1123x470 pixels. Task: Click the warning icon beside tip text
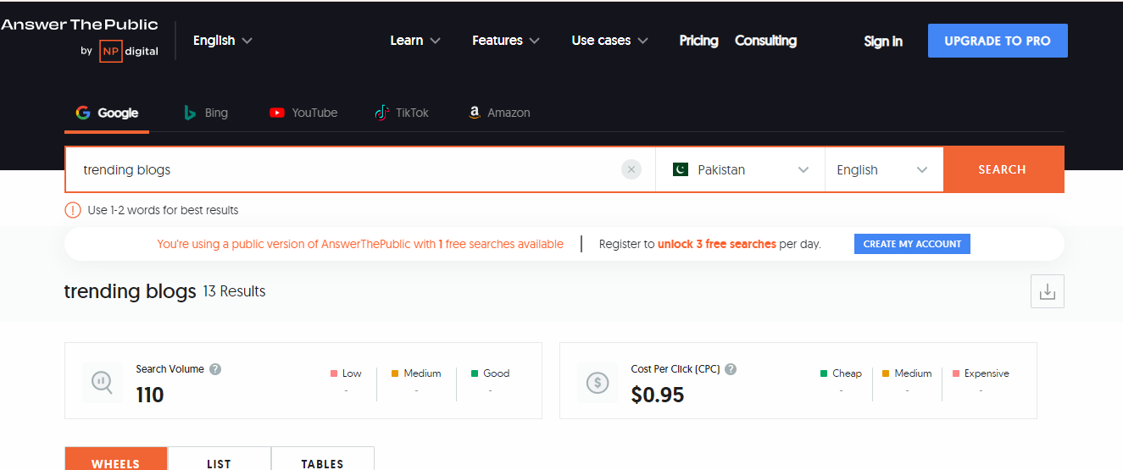coord(73,210)
